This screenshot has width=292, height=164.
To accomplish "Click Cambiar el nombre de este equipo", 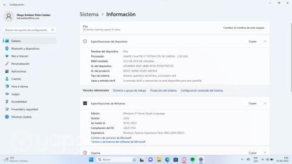I will pyautogui.click(x=243, y=28).
